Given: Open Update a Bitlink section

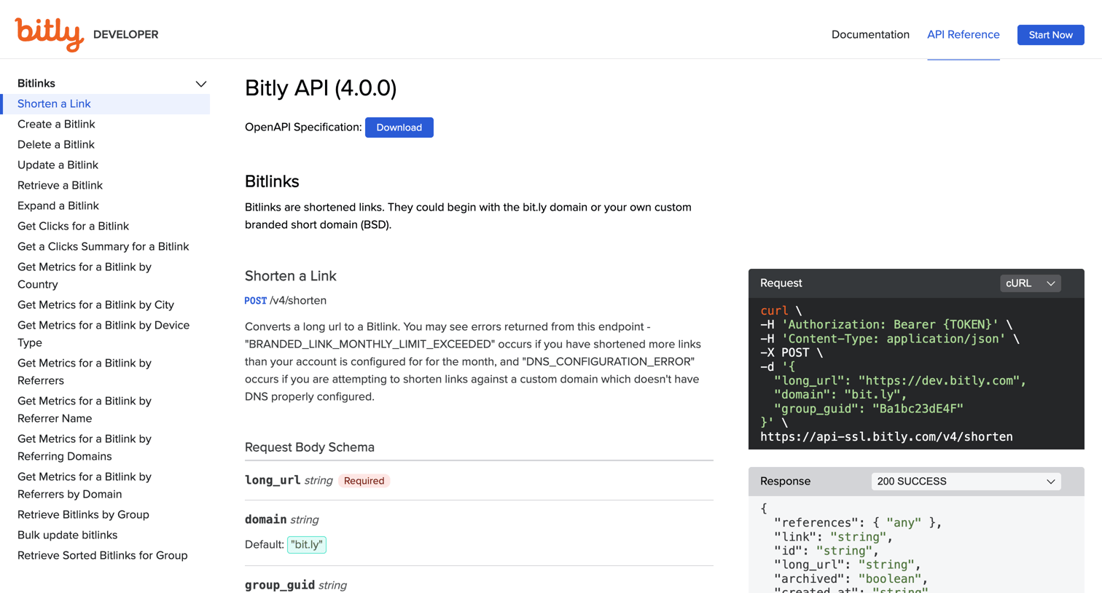Looking at the screenshot, I should point(58,165).
